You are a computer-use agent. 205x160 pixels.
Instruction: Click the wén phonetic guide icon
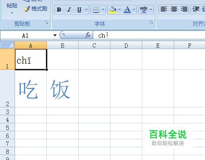click(x=144, y=10)
